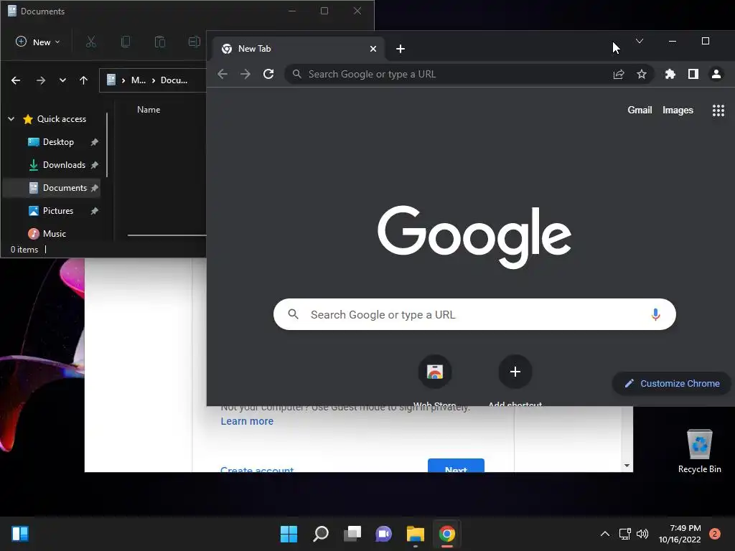Image resolution: width=735 pixels, height=551 pixels.
Task: Open Windows Start menu
Action: tap(289, 534)
